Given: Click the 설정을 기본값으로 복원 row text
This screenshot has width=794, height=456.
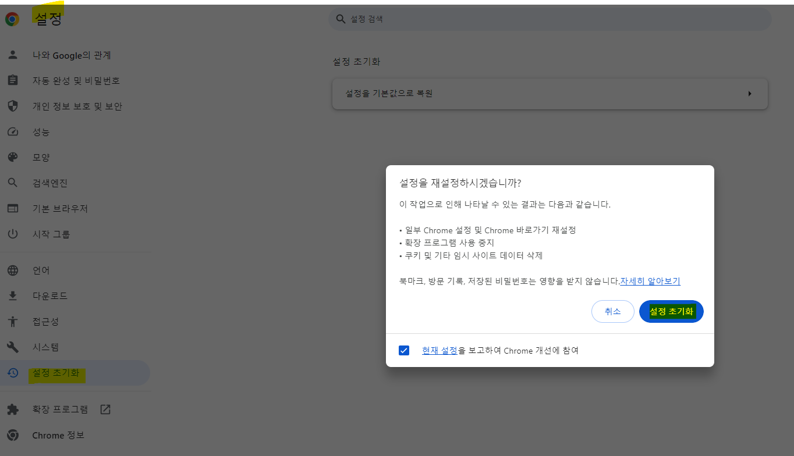Looking at the screenshot, I should (389, 93).
